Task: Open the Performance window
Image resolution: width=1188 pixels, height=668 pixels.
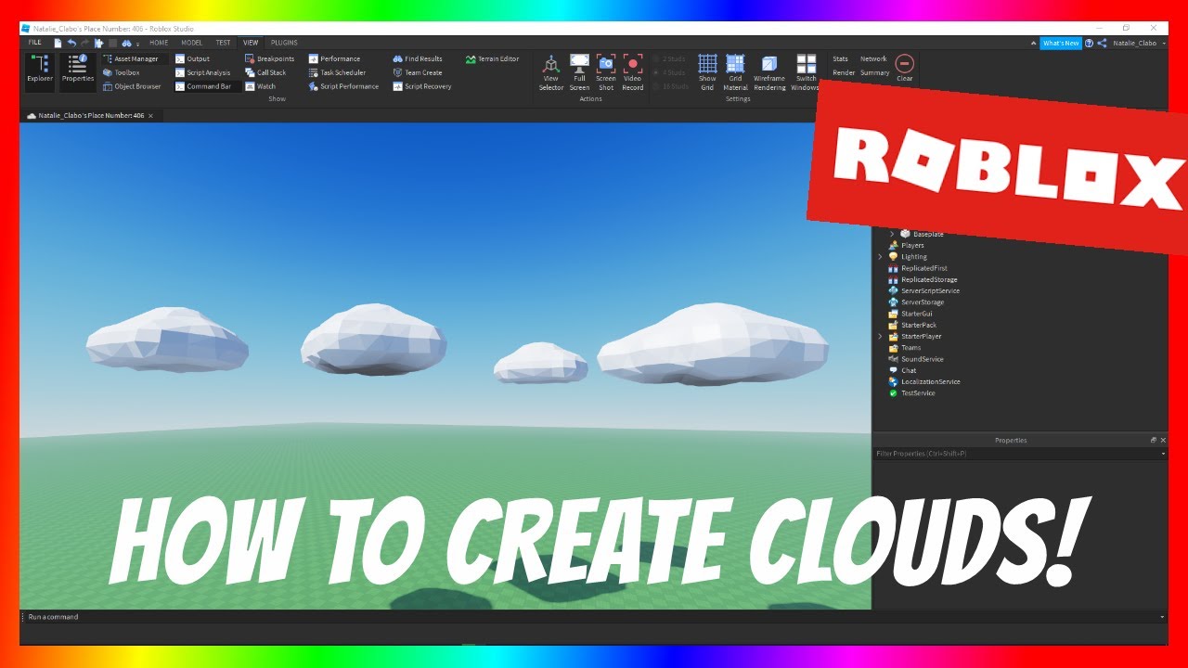Action: 334,58
